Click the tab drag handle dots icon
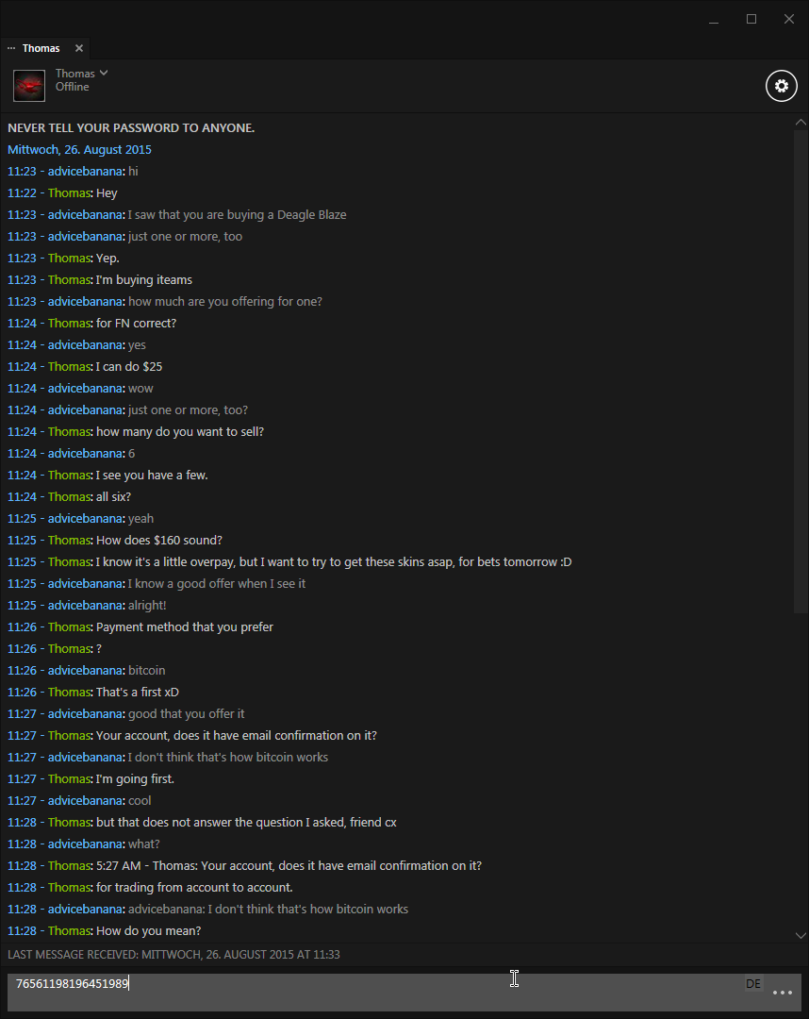Viewport: 809px width, 1019px height. click(x=11, y=48)
